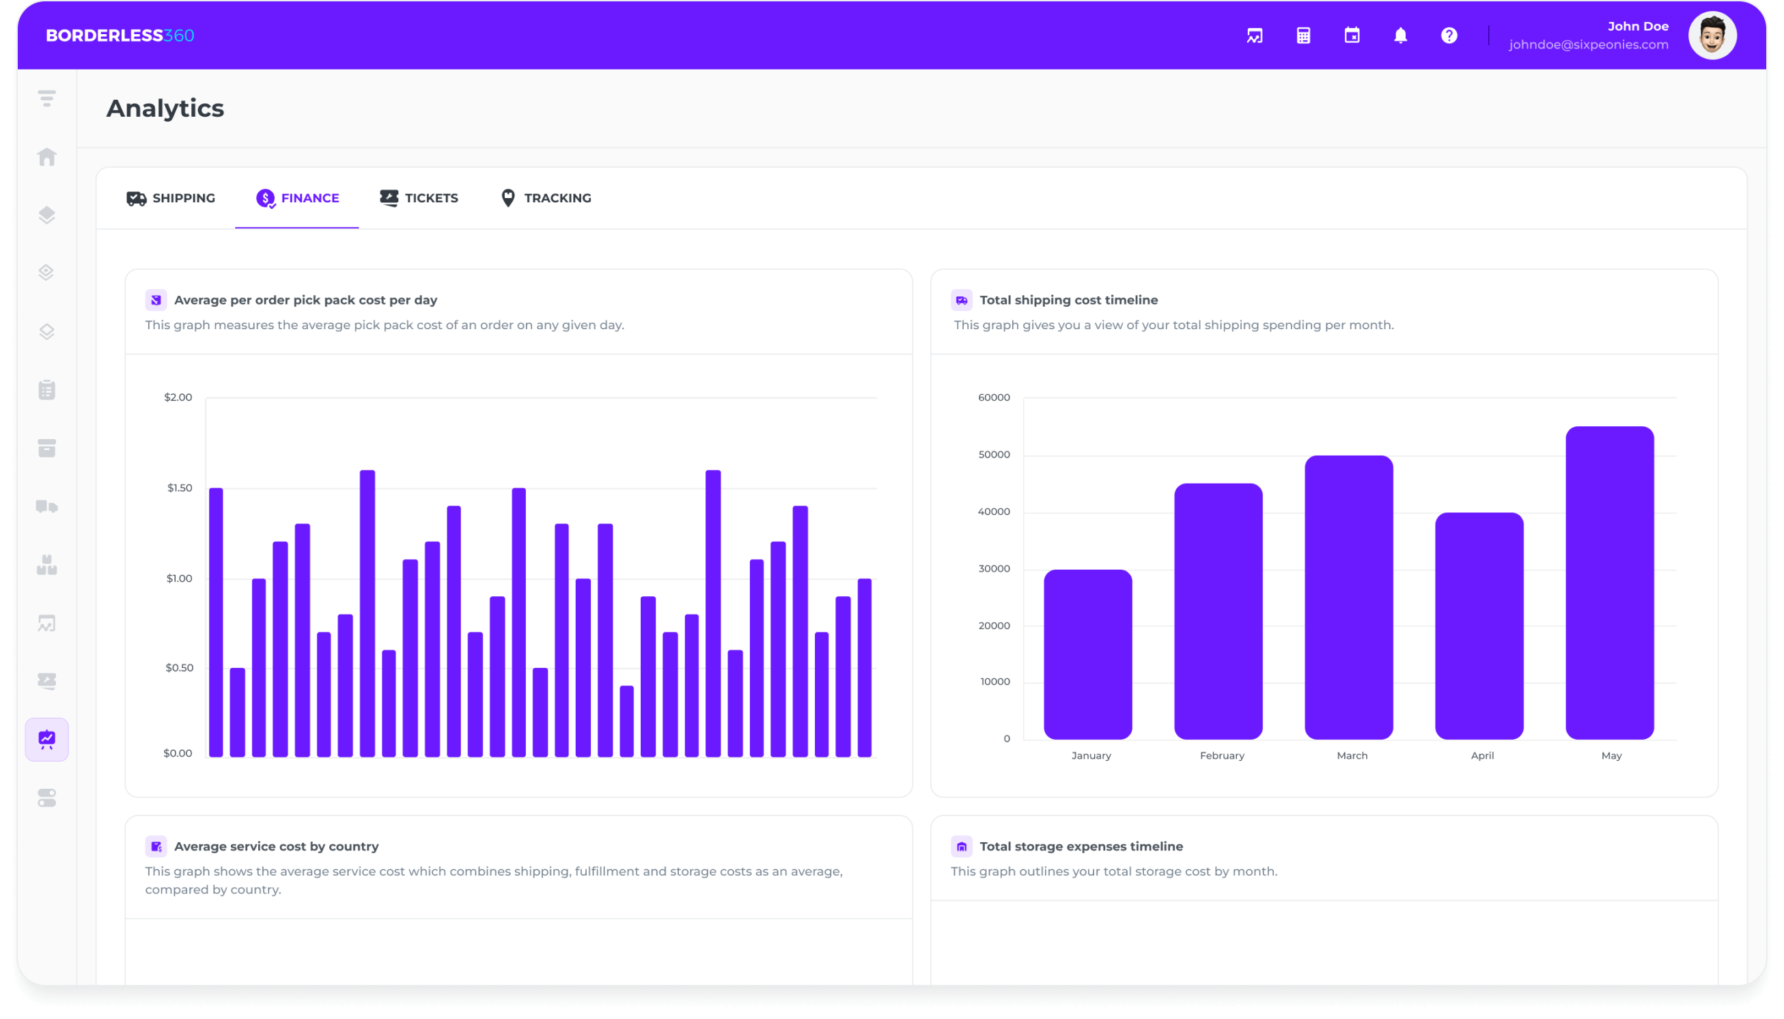Open the notifications bell

pos(1399,36)
